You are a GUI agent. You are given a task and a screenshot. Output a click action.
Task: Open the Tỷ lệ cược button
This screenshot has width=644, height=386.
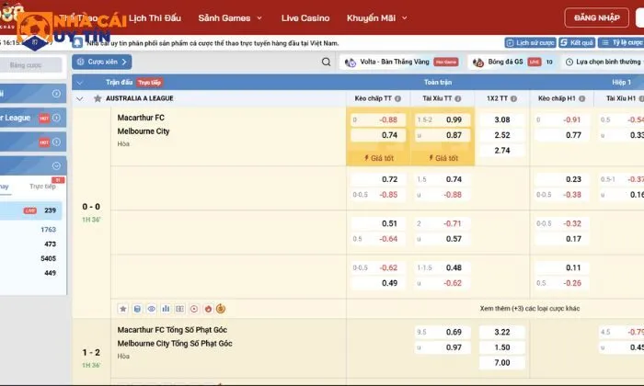(x=621, y=42)
